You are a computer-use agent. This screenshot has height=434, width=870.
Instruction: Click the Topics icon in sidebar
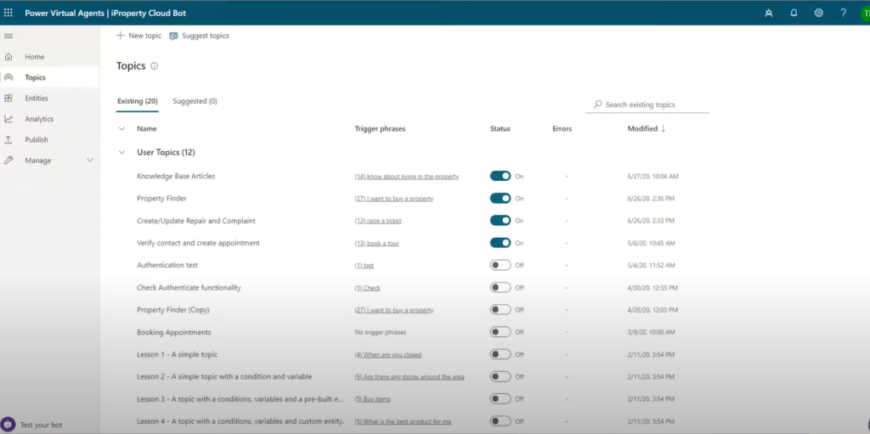click(8, 77)
